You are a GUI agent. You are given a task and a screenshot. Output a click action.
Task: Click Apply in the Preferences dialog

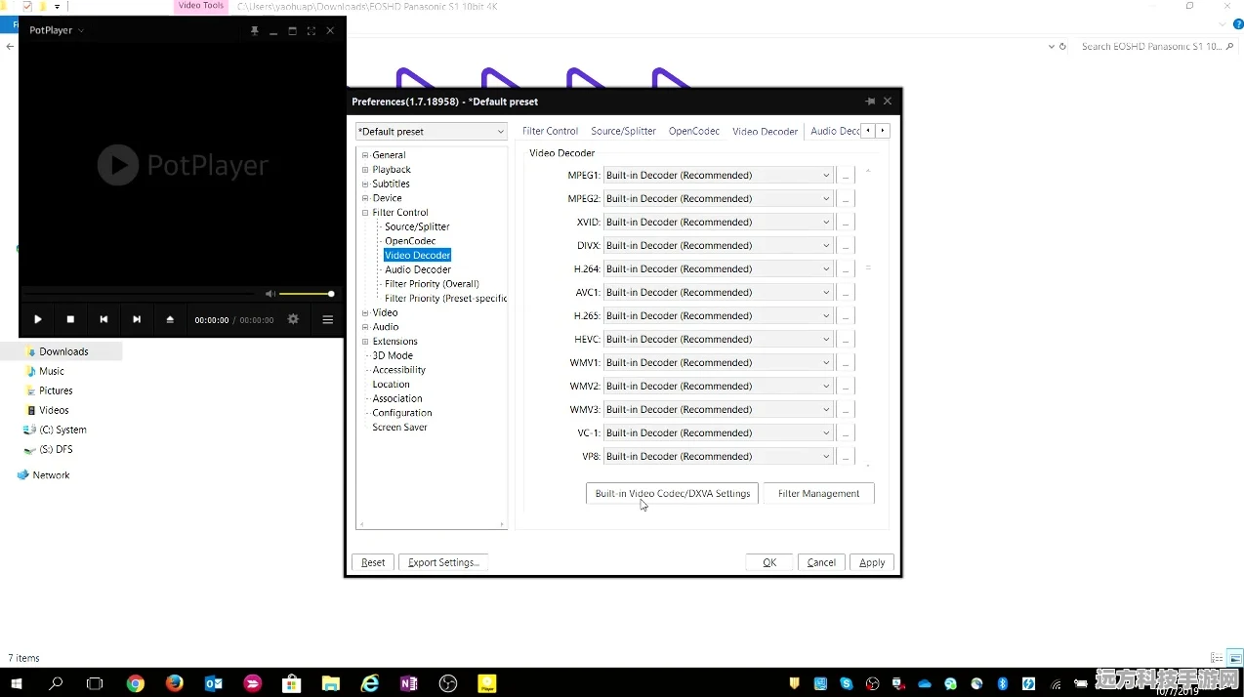872,562
